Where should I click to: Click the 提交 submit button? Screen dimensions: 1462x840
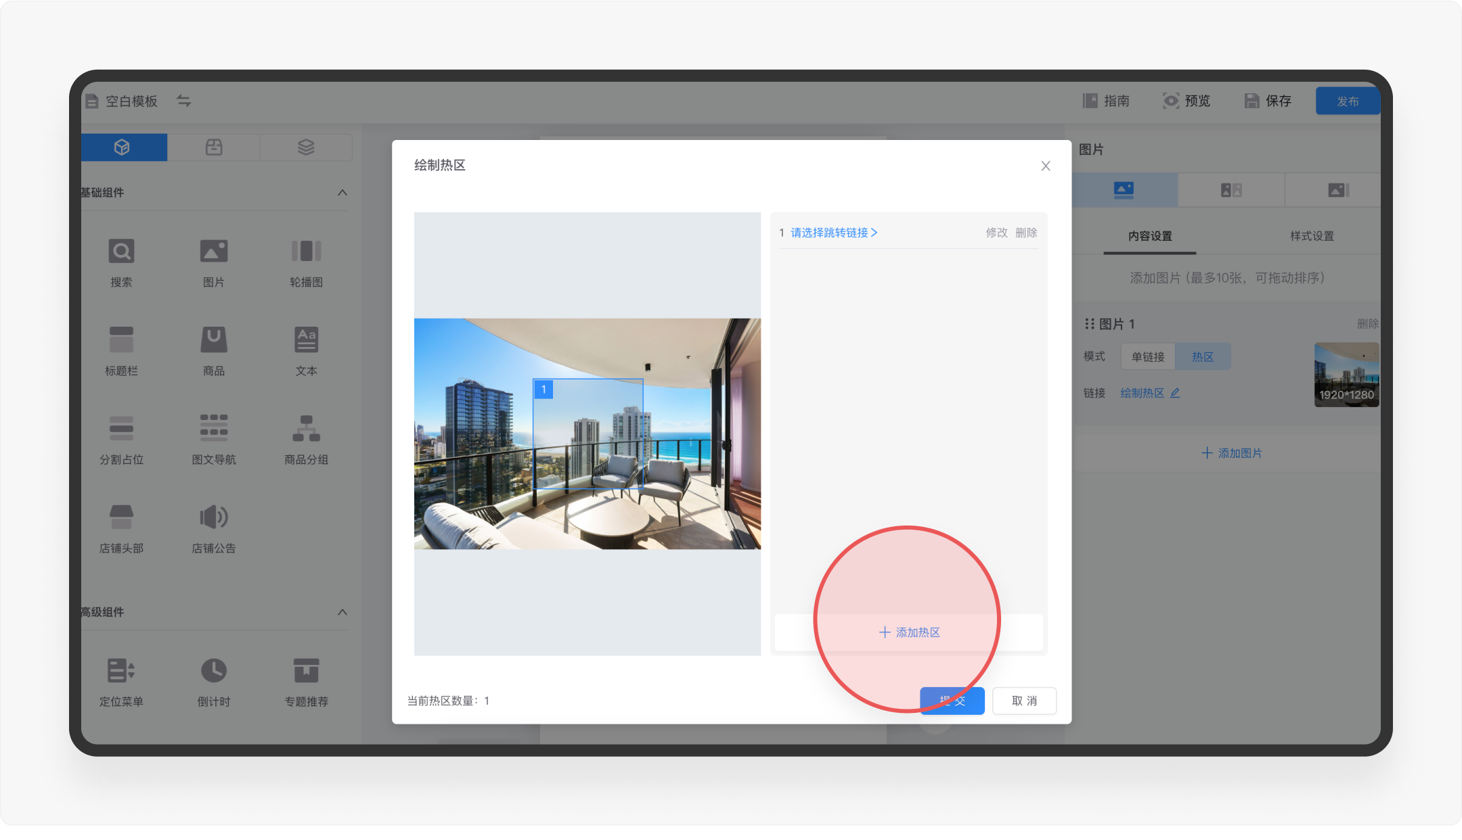pos(952,701)
